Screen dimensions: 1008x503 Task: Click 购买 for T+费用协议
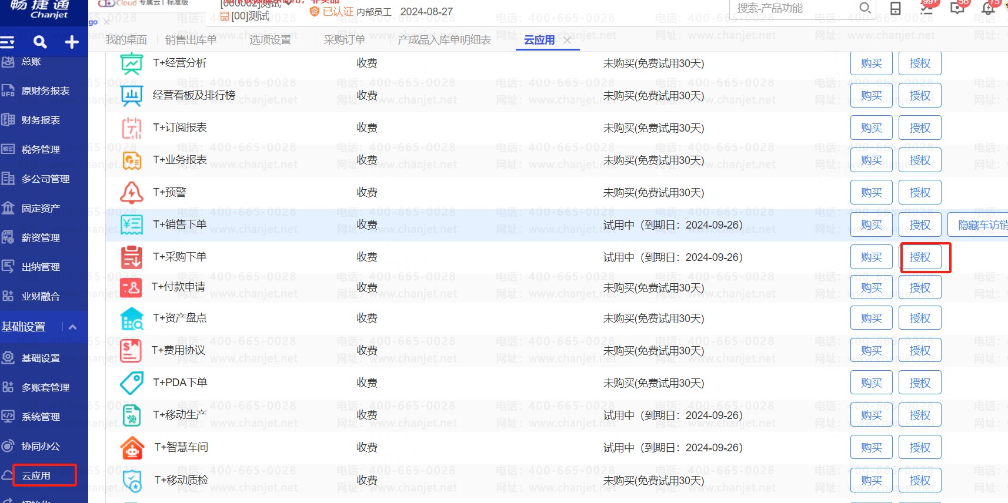pos(872,351)
